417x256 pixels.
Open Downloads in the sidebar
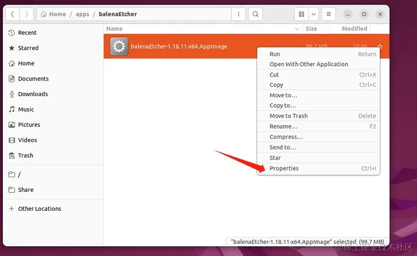click(x=53, y=94)
